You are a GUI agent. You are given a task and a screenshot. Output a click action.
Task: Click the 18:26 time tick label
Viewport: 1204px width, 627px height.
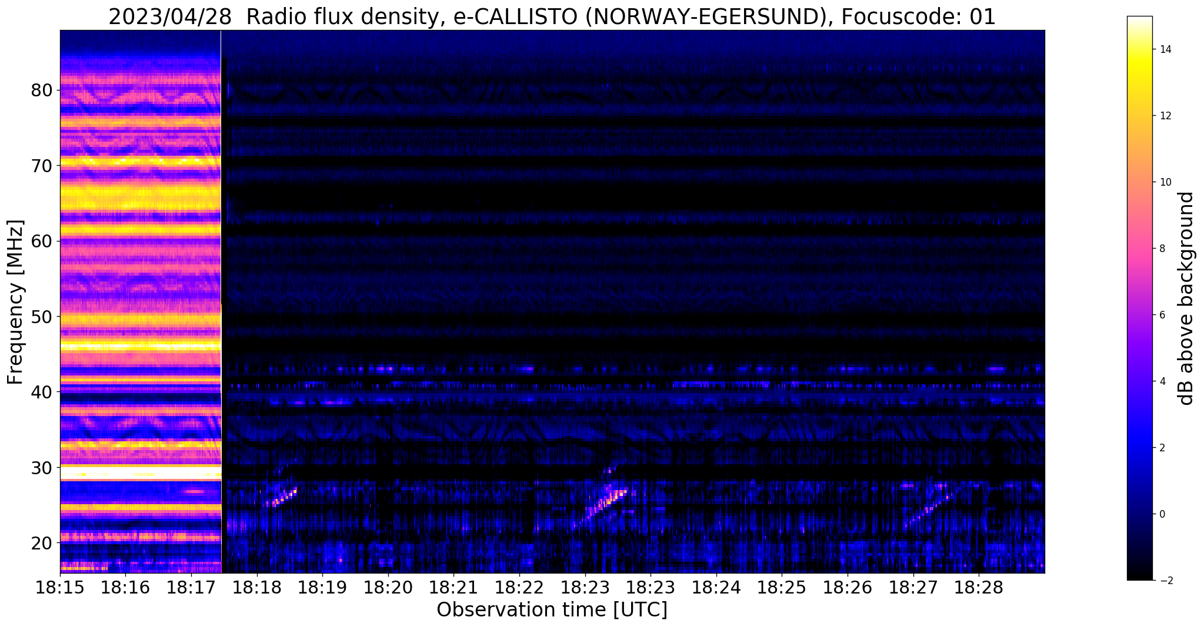(x=848, y=587)
